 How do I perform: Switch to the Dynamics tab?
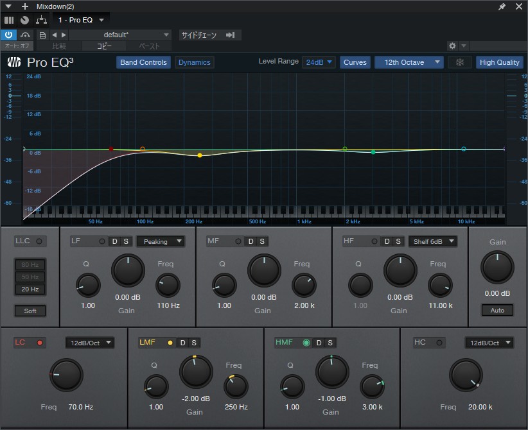193,62
